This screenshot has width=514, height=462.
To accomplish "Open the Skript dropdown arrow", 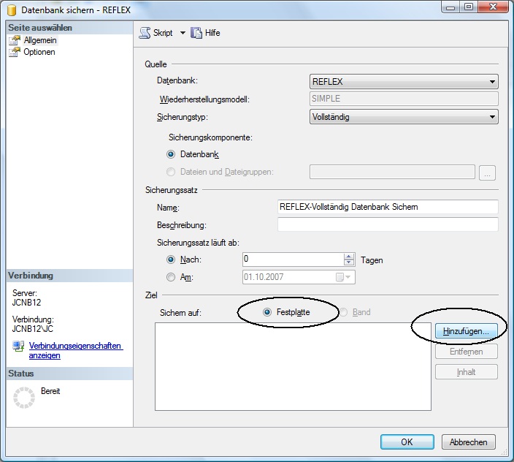I will (183, 33).
